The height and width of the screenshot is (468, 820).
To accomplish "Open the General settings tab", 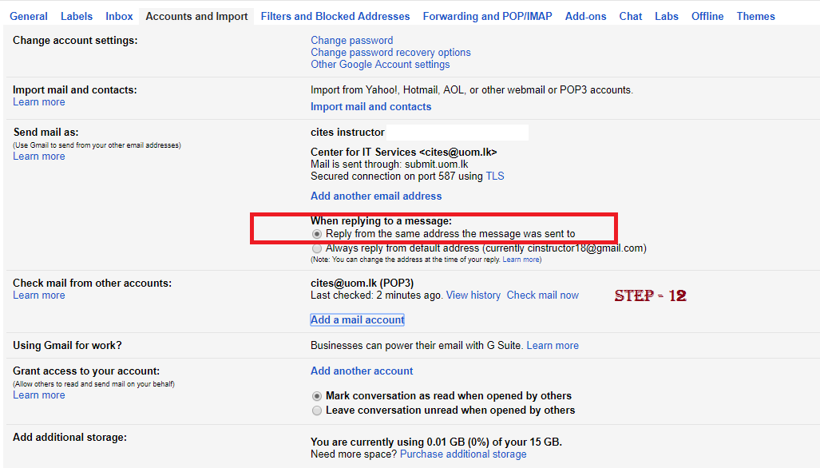I will pyautogui.click(x=29, y=16).
